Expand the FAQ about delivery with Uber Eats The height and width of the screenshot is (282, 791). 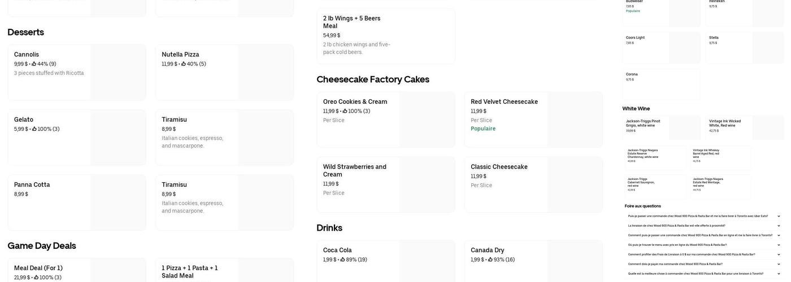(779, 216)
